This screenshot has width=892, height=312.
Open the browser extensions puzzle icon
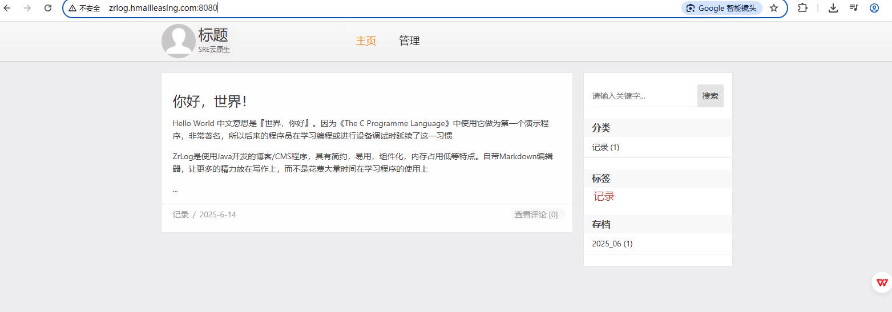[802, 8]
